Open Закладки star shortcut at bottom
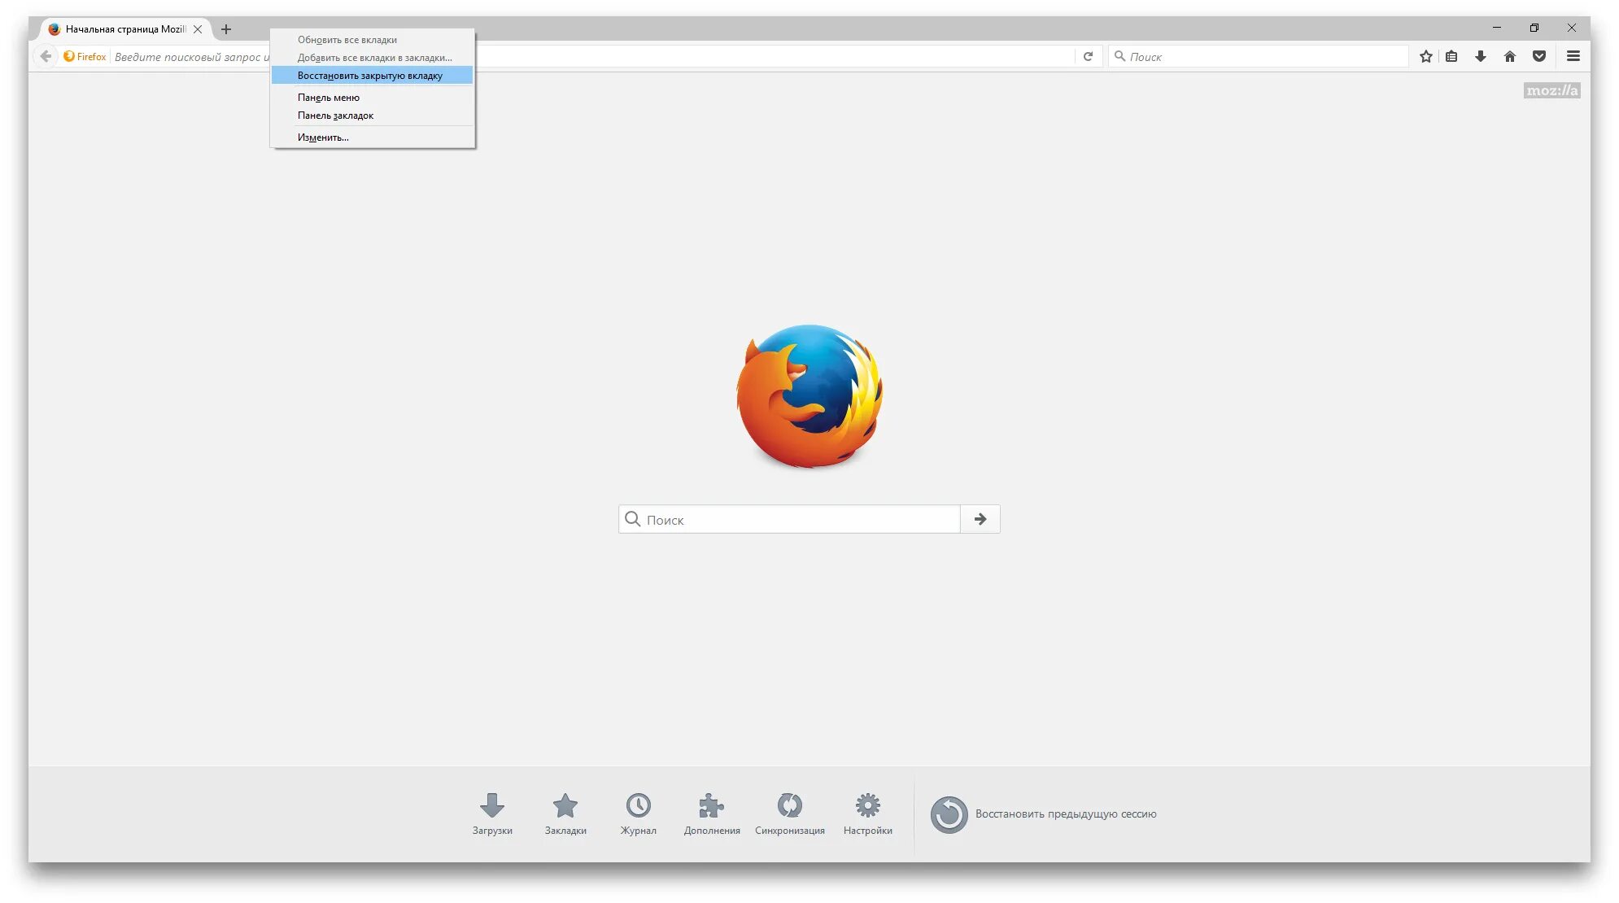The height and width of the screenshot is (903, 1619). click(565, 813)
